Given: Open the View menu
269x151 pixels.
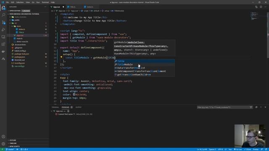Looking at the screenshot, I should point(28,3).
